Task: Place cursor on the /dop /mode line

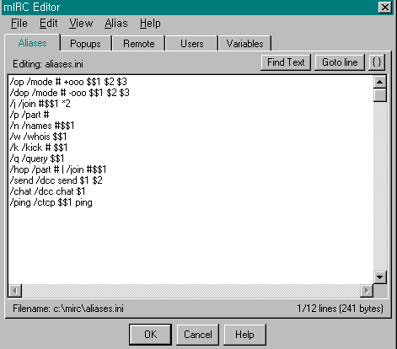Action: click(x=69, y=93)
